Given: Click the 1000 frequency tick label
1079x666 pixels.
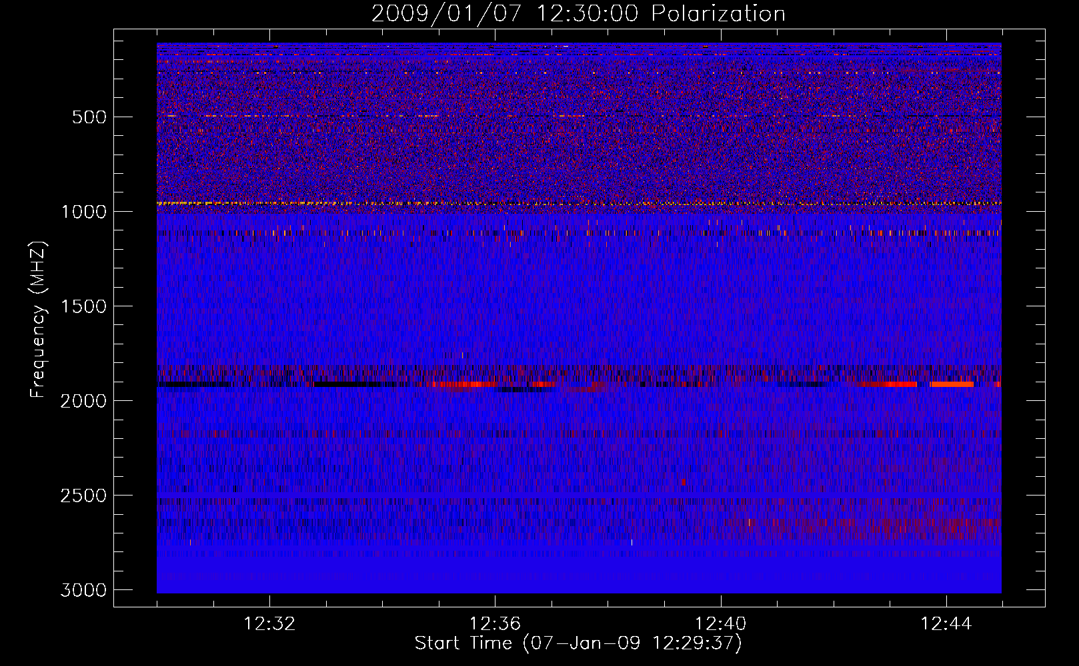Looking at the screenshot, I should point(83,212).
